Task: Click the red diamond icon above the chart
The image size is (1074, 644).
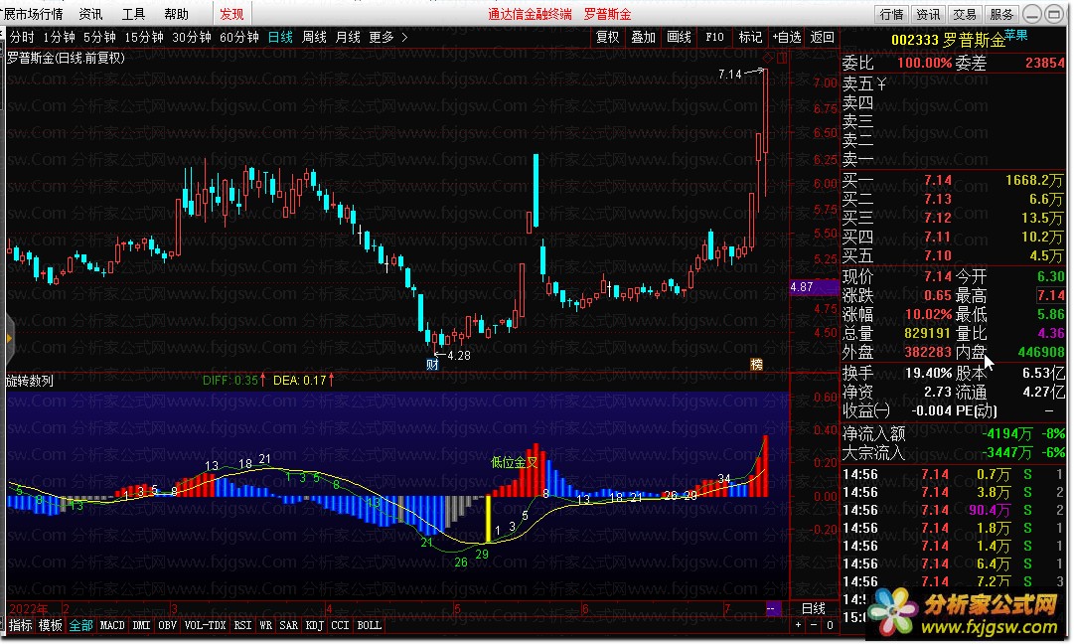Action: pyautogui.click(x=768, y=58)
